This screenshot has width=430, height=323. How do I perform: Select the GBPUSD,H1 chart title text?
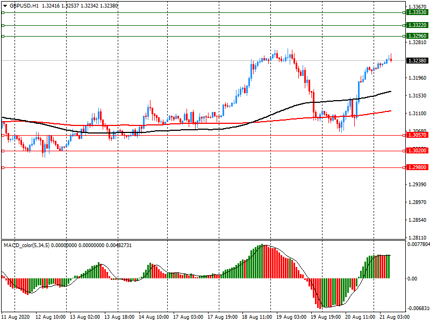[24, 6]
